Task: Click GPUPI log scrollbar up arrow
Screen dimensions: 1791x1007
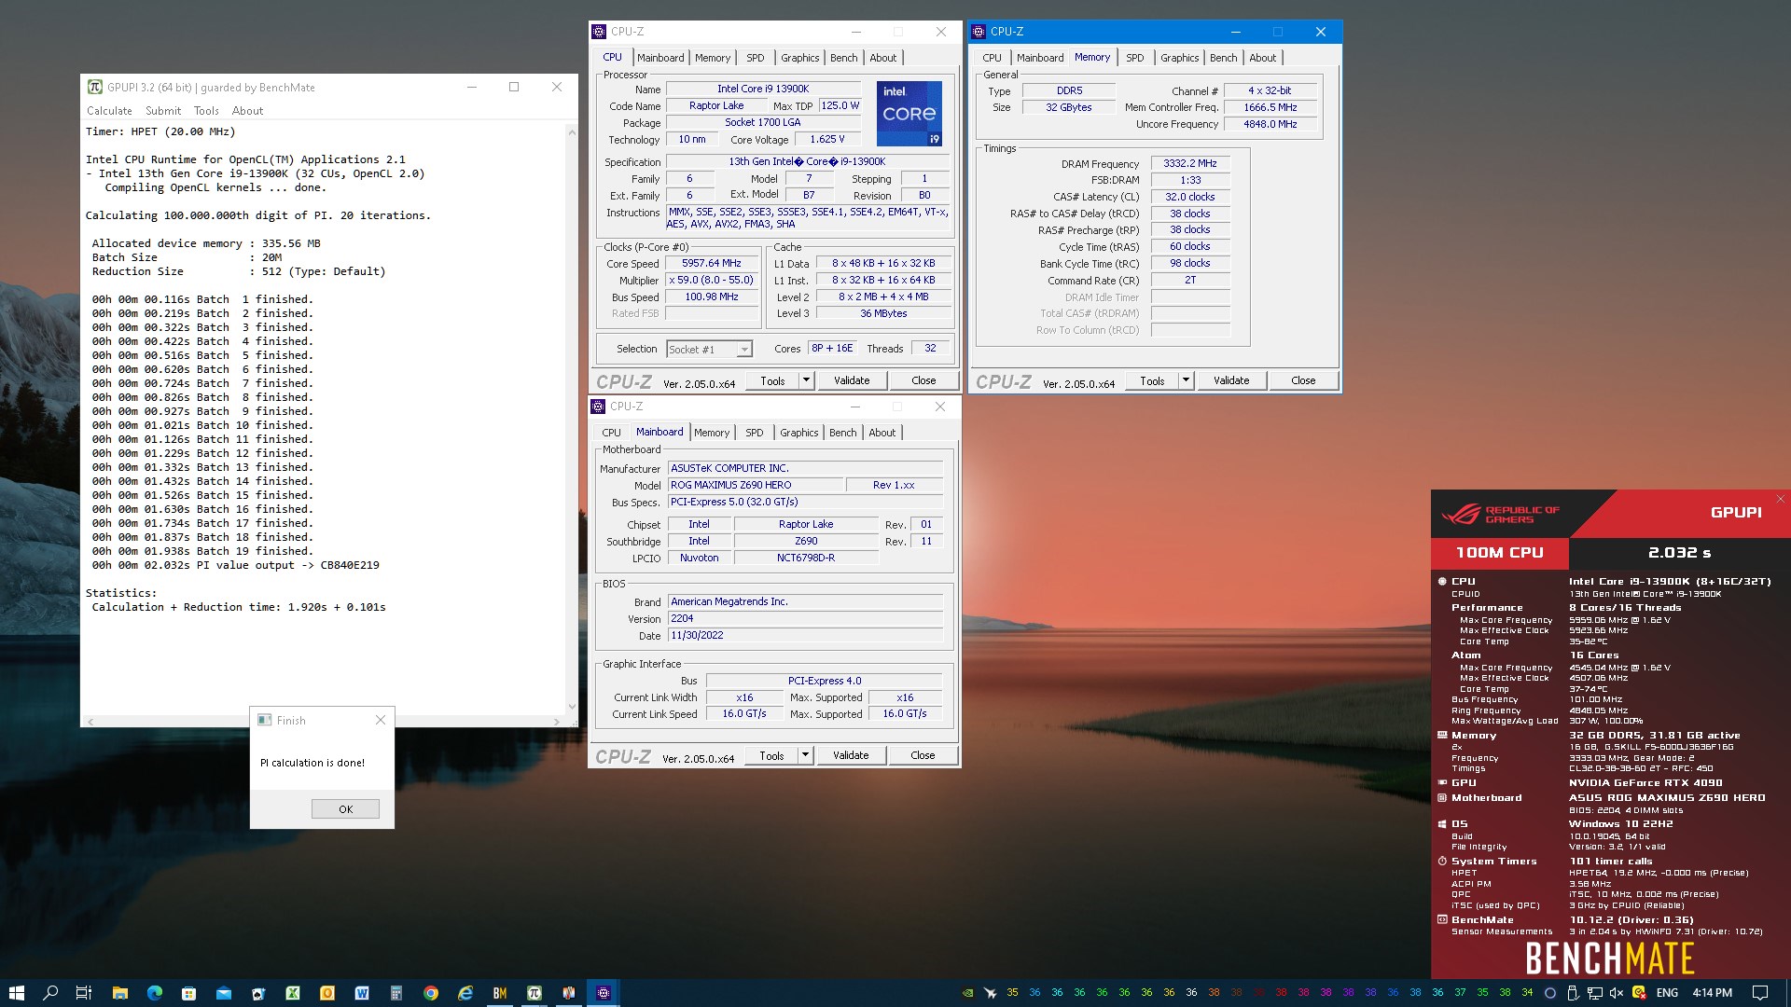Action: (x=571, y=132)
